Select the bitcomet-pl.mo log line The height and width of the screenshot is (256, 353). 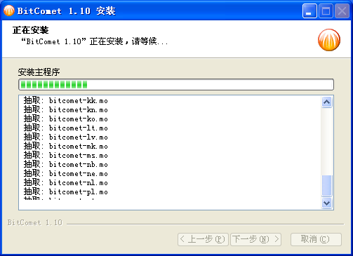point(66,192)
